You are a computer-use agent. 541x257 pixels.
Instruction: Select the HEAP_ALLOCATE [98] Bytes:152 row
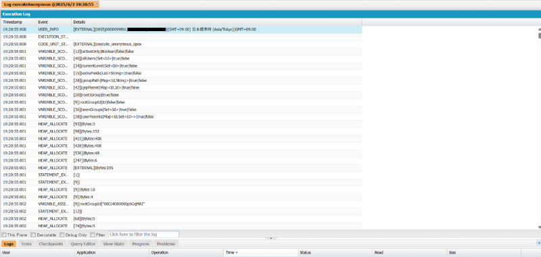pos(181,131)
